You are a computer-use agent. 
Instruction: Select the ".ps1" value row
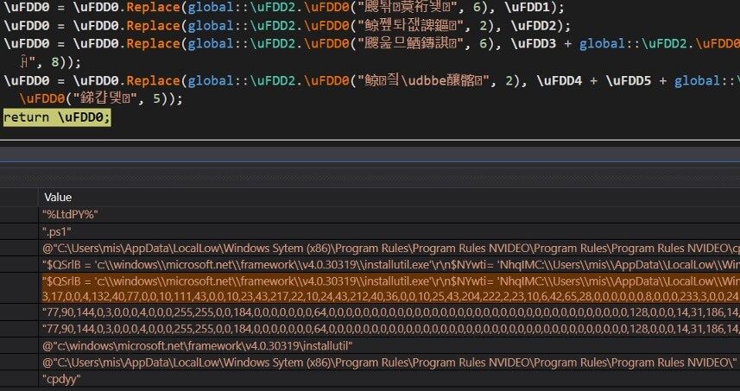click(x=389, y=231)
